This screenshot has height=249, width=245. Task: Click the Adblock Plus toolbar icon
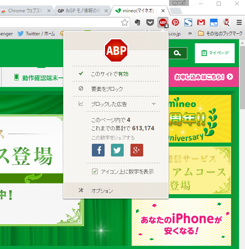pyautogui.click(x=163, y=23)
